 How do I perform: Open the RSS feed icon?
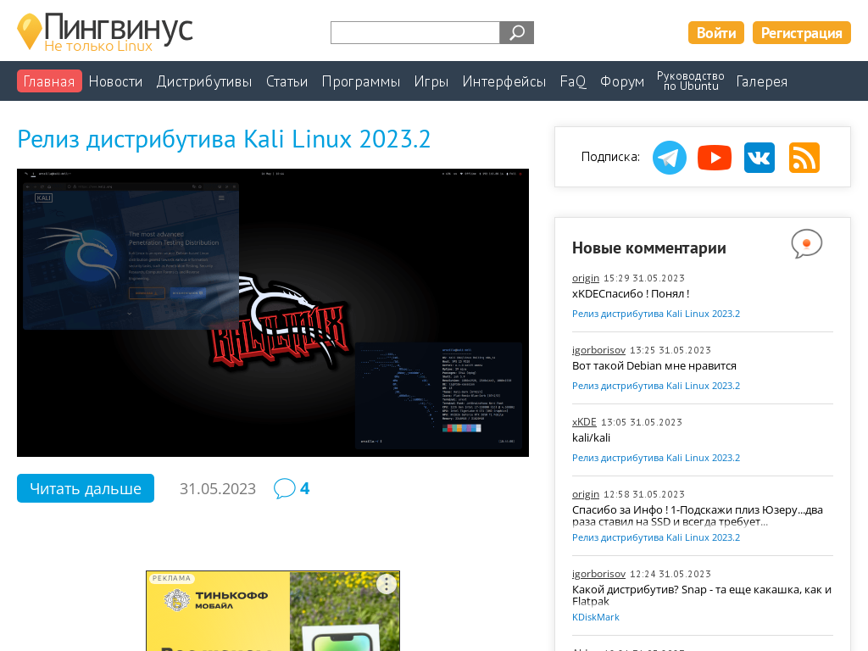[x=804, y=158]
